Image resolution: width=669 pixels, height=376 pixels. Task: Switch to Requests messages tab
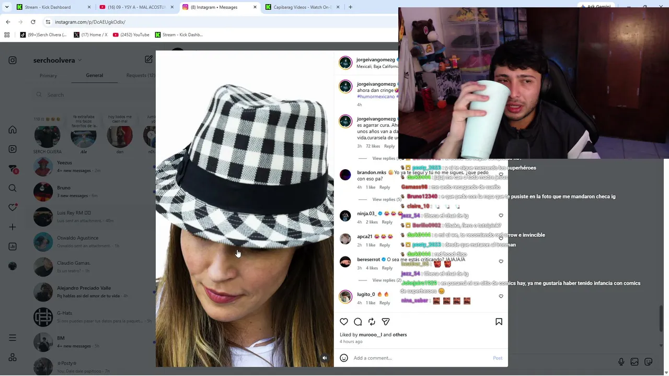click(x=141, y=75)
